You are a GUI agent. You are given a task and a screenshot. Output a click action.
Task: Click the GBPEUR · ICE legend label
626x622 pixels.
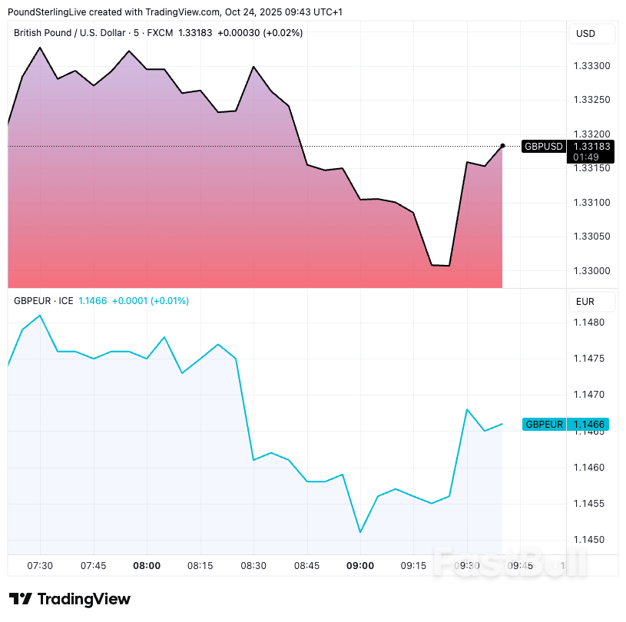44,301
